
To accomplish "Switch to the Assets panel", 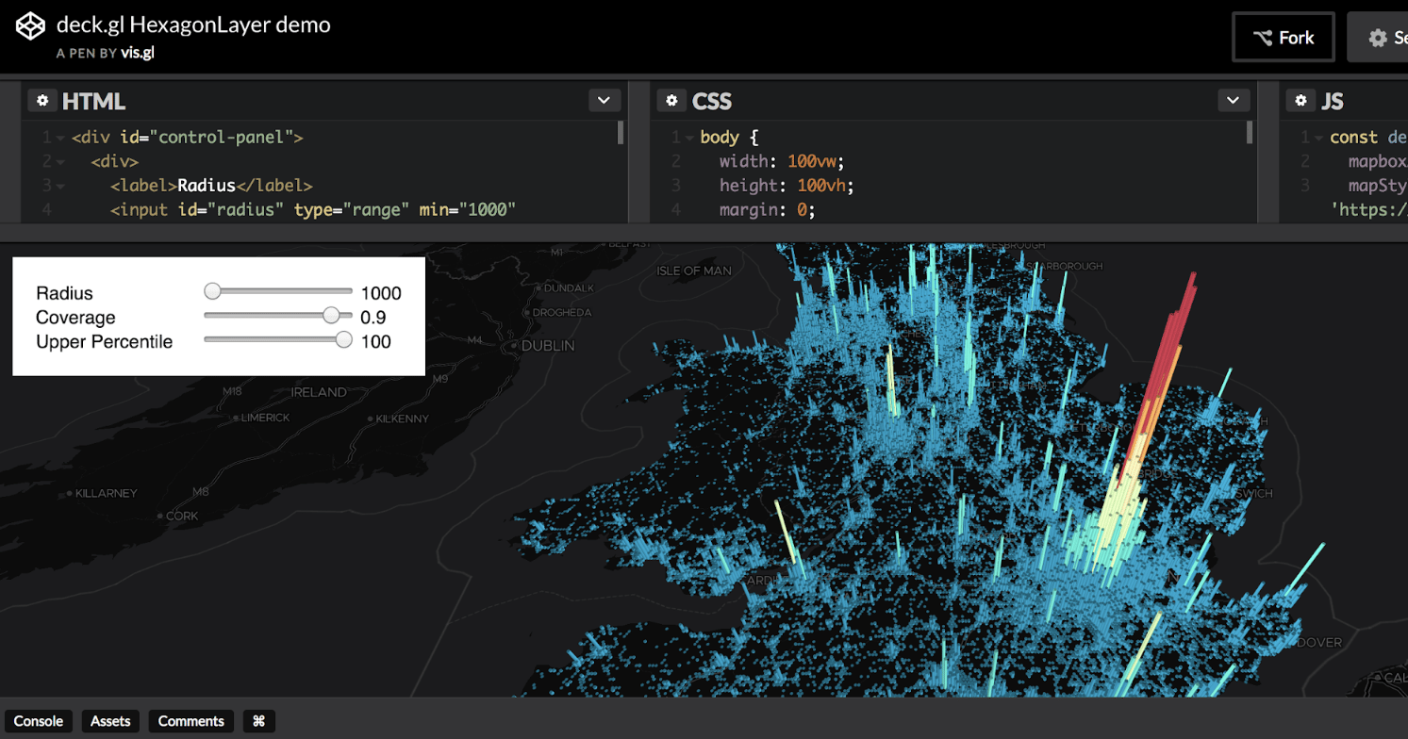I will tap(109, 721).
